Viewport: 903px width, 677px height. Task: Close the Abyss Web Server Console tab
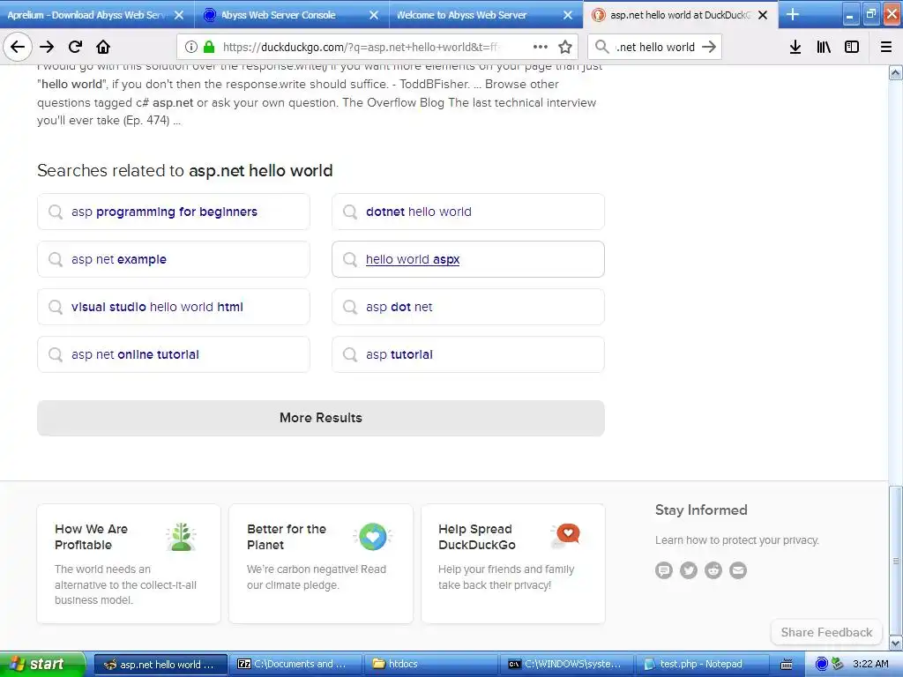pyautogui.click(x=374, y=15)
